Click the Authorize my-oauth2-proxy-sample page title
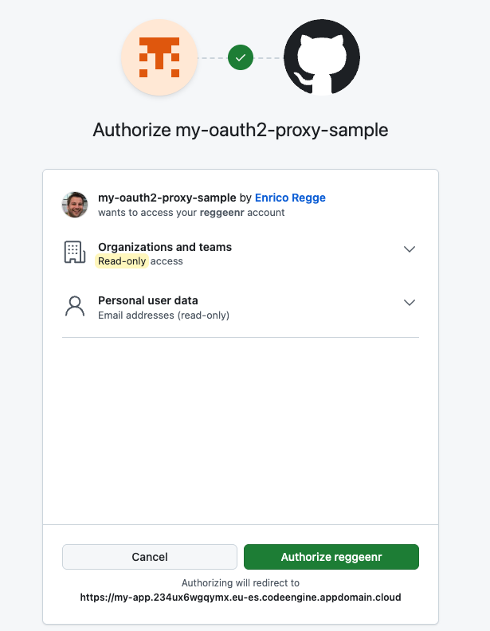 241,130
